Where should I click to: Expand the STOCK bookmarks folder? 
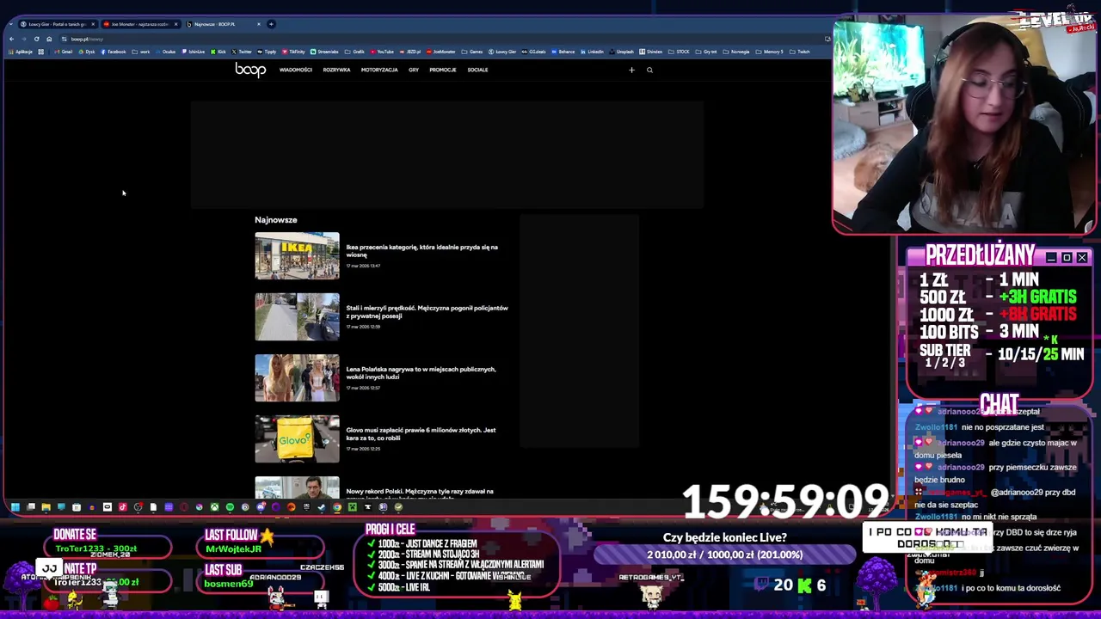coord(678,52)
